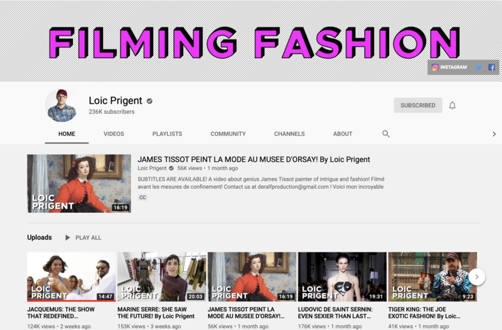This screenshot has width=502, height=330.
Task: Click the PLAY ALL link
Action: pyautogui.click(x=88, y=238)
